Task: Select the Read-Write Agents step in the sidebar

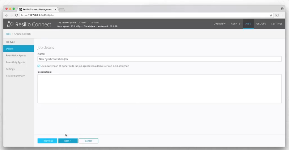Action: tap(16, 56)
